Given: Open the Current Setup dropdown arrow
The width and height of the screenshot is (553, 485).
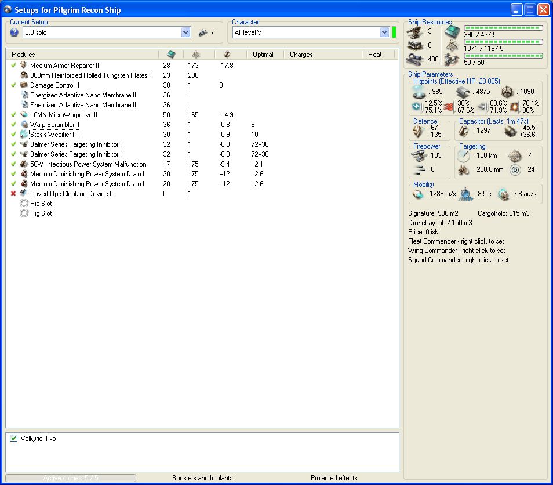Looking at the screenshot, I should click(x=186, y=32).
